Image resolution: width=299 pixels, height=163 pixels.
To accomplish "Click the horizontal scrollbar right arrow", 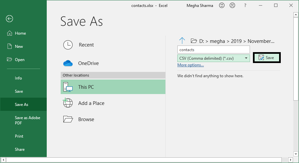I will [290, 160].
